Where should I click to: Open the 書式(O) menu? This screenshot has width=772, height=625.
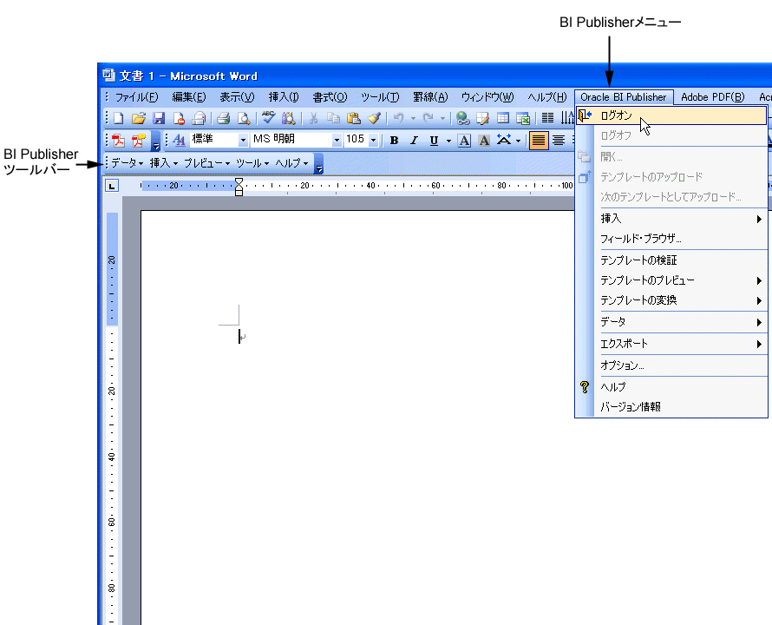330,97
